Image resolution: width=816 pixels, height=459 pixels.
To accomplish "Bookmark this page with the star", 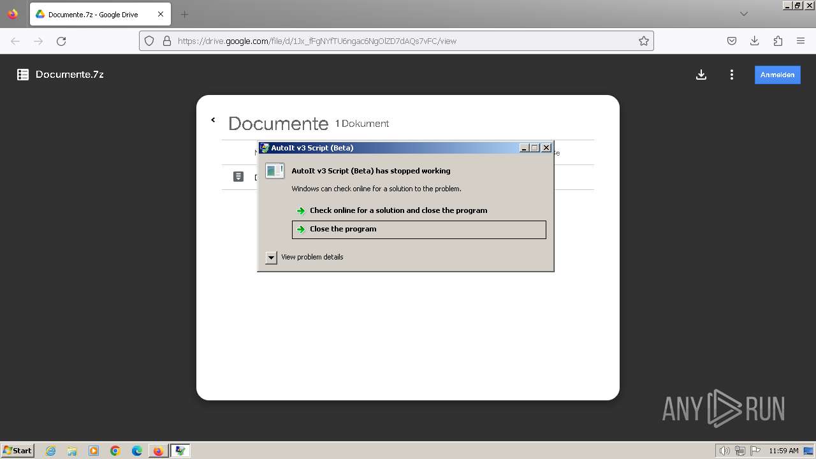I will pyautogui.click(x=644, y=41).
